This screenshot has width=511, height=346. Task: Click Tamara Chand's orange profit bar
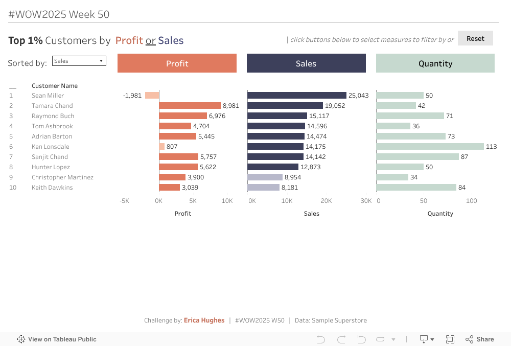[190, 106]
